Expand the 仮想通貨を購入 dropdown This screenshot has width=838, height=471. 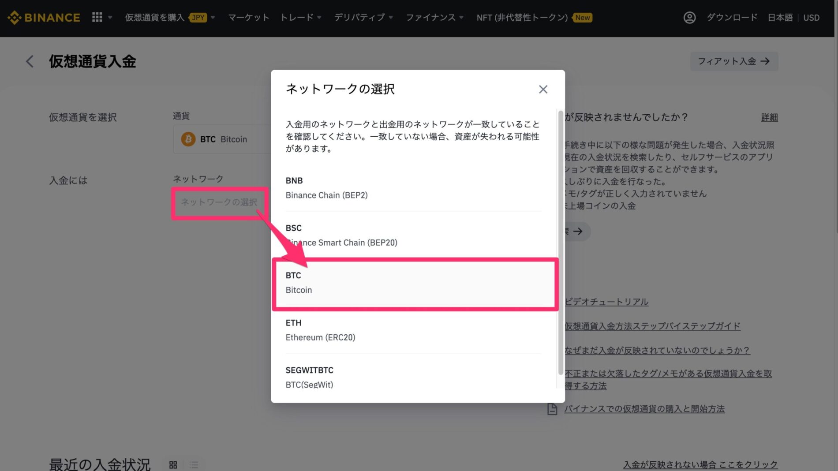[170, 18]
